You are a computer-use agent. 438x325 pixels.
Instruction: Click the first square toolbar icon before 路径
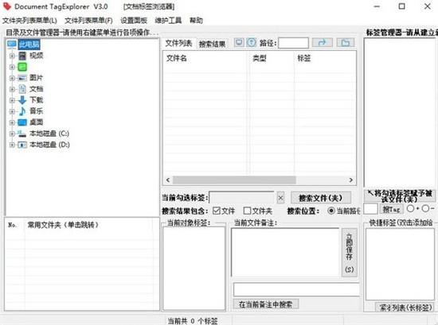tap(239, 42)
